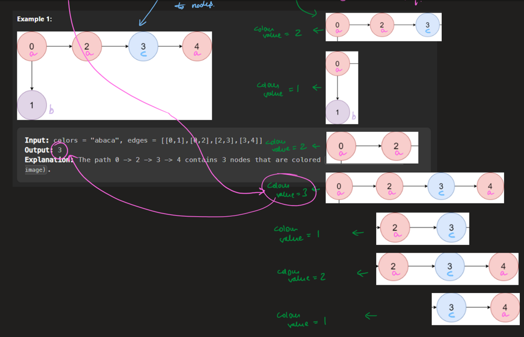This screenshot has height=337, width=524.
Task: Click node 0 in the Example 1 graph
Action: tap(32, 49)
